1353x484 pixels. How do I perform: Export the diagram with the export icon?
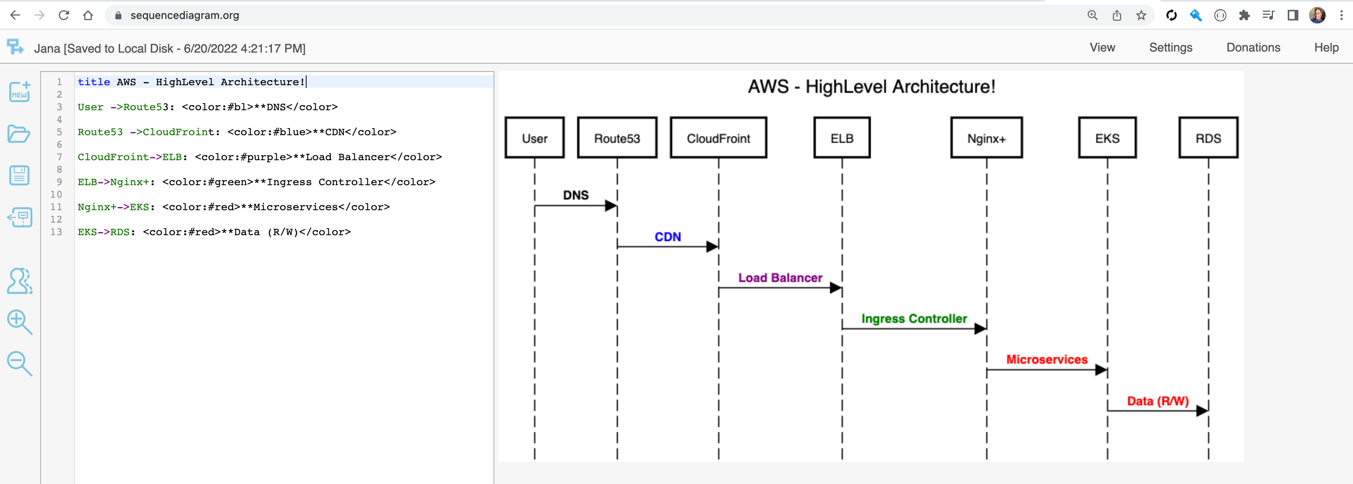19,217
